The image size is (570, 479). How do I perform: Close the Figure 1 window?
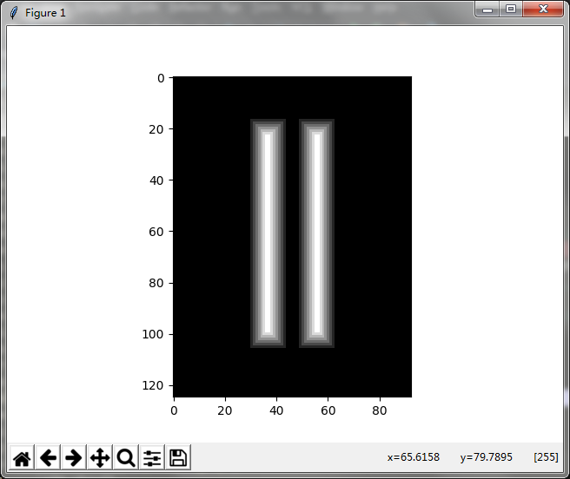[x=543, y=9]
